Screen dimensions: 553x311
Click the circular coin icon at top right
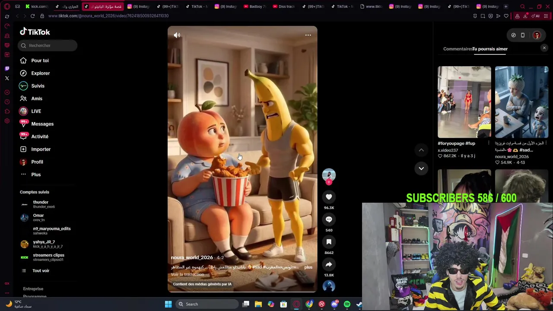pyautogui.click(x=513, y=35)
